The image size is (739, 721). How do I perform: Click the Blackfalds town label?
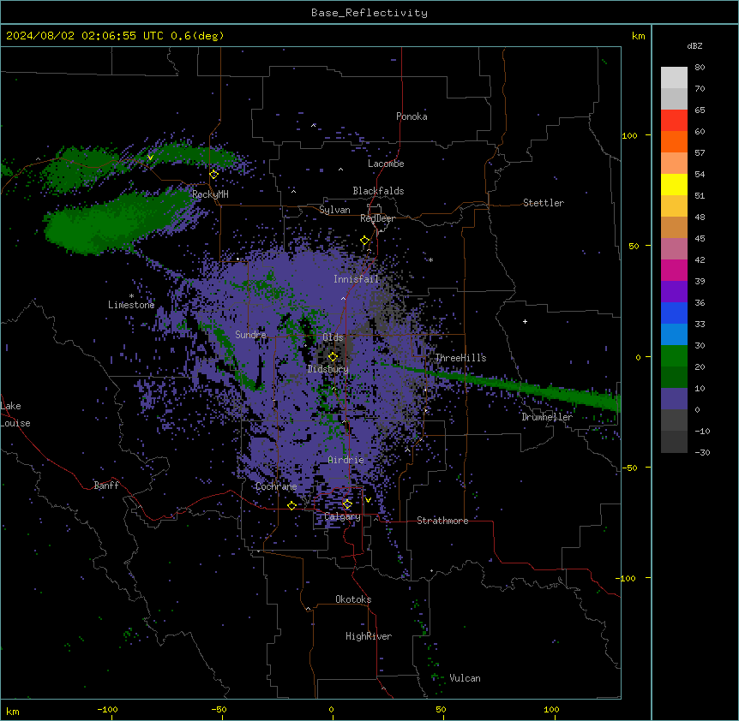coord(378,191)
